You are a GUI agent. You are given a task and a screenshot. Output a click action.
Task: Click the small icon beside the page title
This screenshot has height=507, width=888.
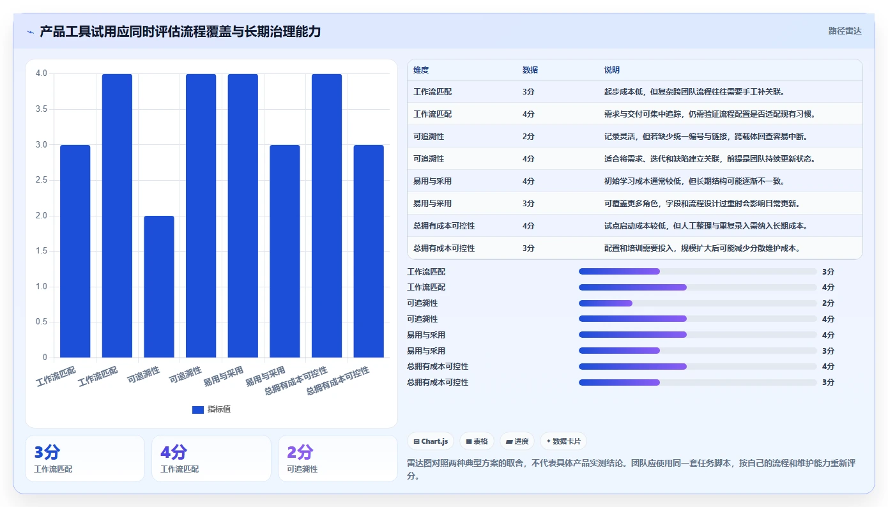(x=30, y=32)
